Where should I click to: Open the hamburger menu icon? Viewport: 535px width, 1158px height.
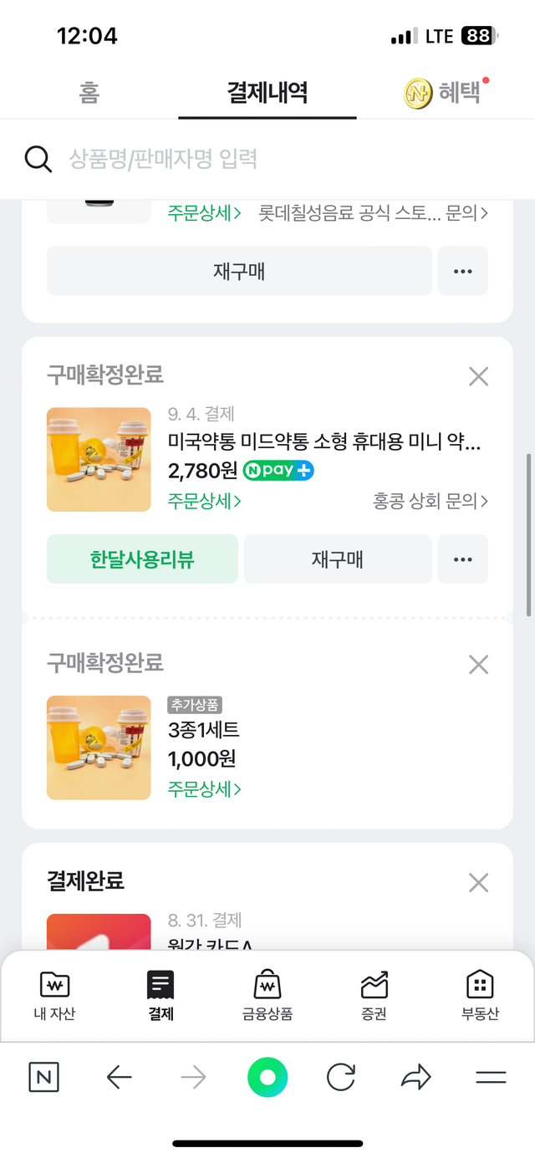(491, 1078)
